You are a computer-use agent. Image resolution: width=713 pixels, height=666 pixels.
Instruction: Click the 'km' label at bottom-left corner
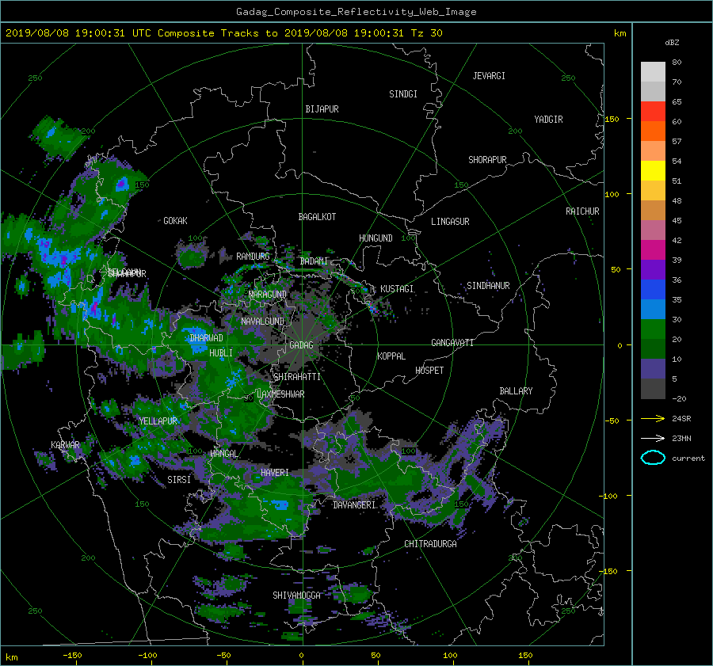pyautogui.click(x=12, y=657)
